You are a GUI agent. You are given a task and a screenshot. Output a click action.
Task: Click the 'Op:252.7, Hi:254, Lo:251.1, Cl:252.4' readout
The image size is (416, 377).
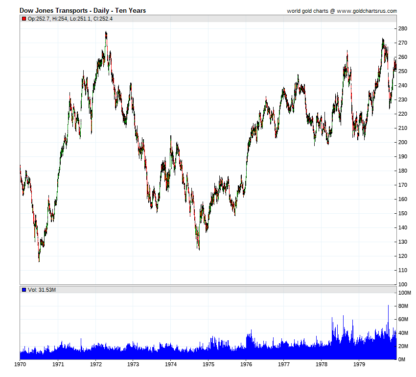tap(70, 19)
